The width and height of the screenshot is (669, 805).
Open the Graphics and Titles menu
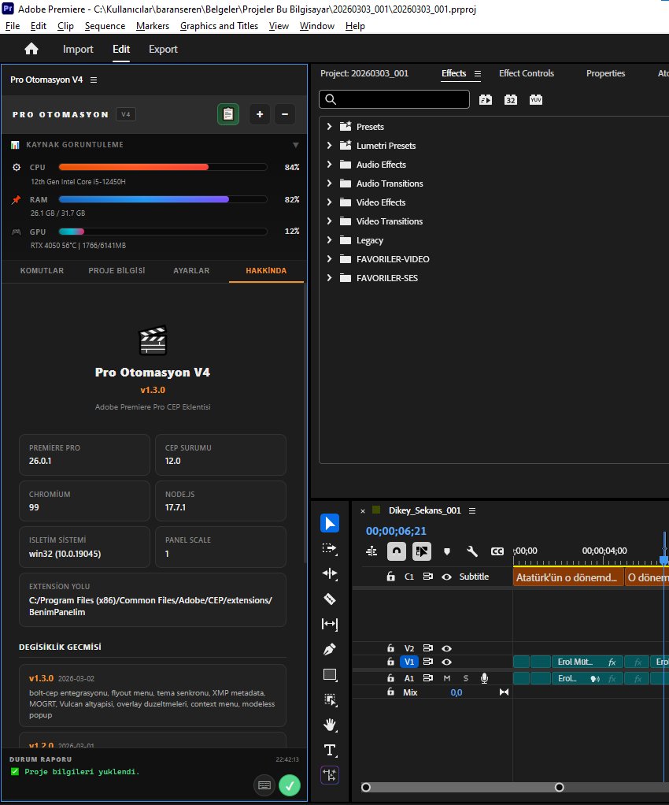(x=219, y=26)
